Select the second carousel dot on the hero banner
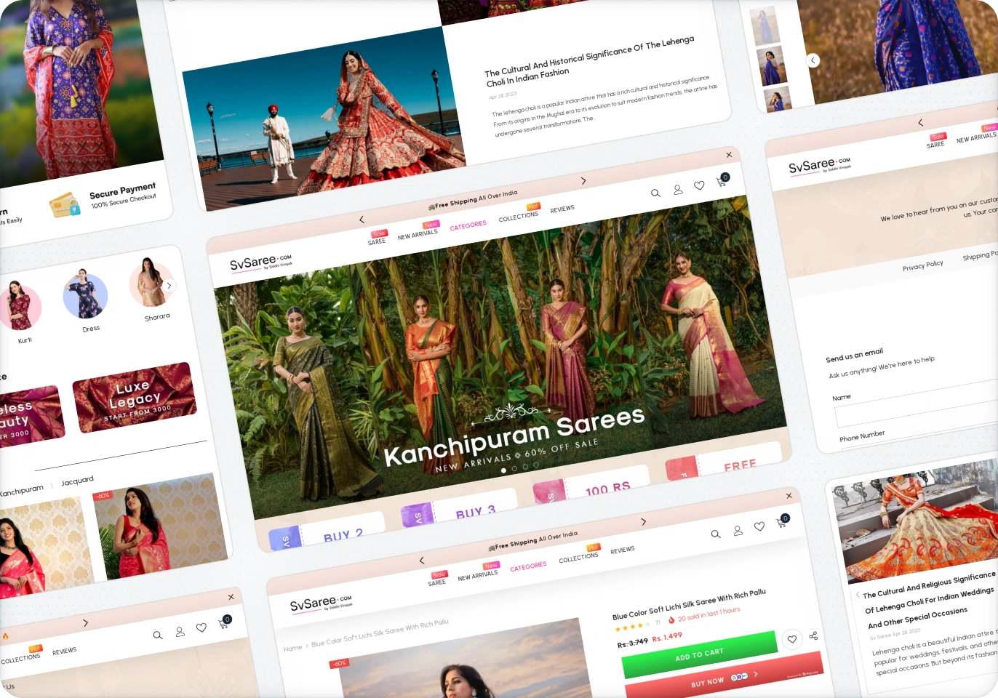The height and width of the screenshot is (698, 998). tap(514, 469)
